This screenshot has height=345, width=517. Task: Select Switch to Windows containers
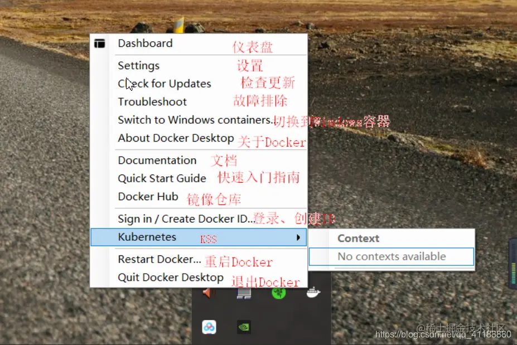click(x=199, y=120)
